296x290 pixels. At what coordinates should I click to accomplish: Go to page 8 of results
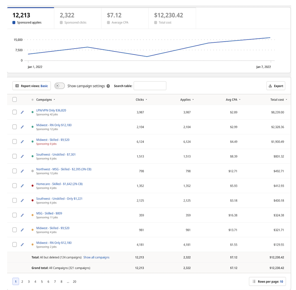[62, 281]
